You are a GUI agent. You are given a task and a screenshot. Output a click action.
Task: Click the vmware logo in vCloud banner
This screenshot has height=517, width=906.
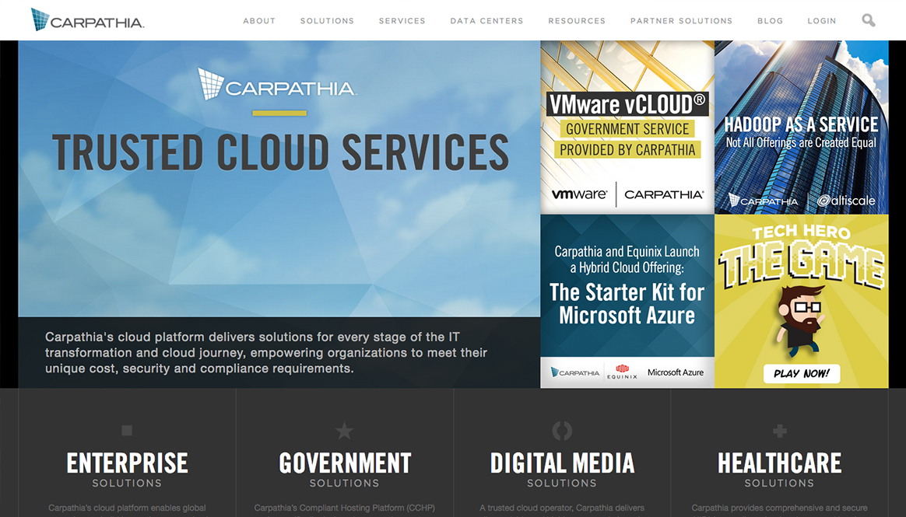(579, 194)
